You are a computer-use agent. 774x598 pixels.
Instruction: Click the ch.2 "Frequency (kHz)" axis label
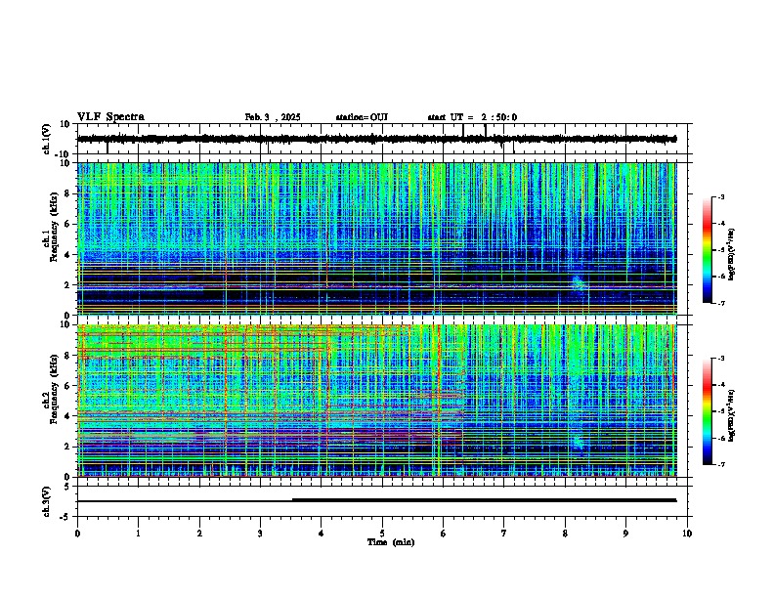pos(54,389)
